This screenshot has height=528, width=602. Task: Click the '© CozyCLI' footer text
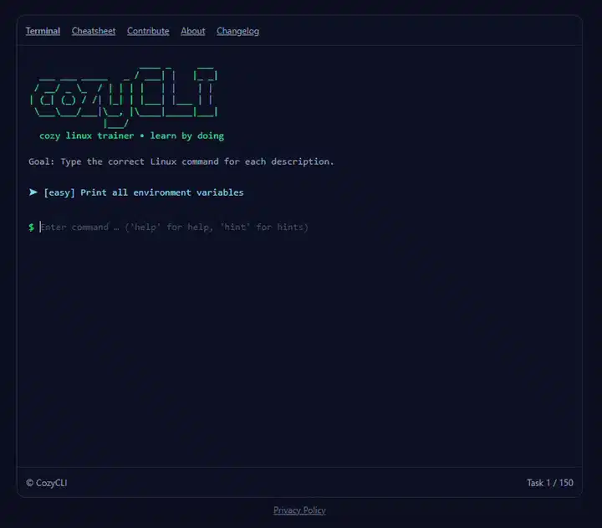click(47, 483)
